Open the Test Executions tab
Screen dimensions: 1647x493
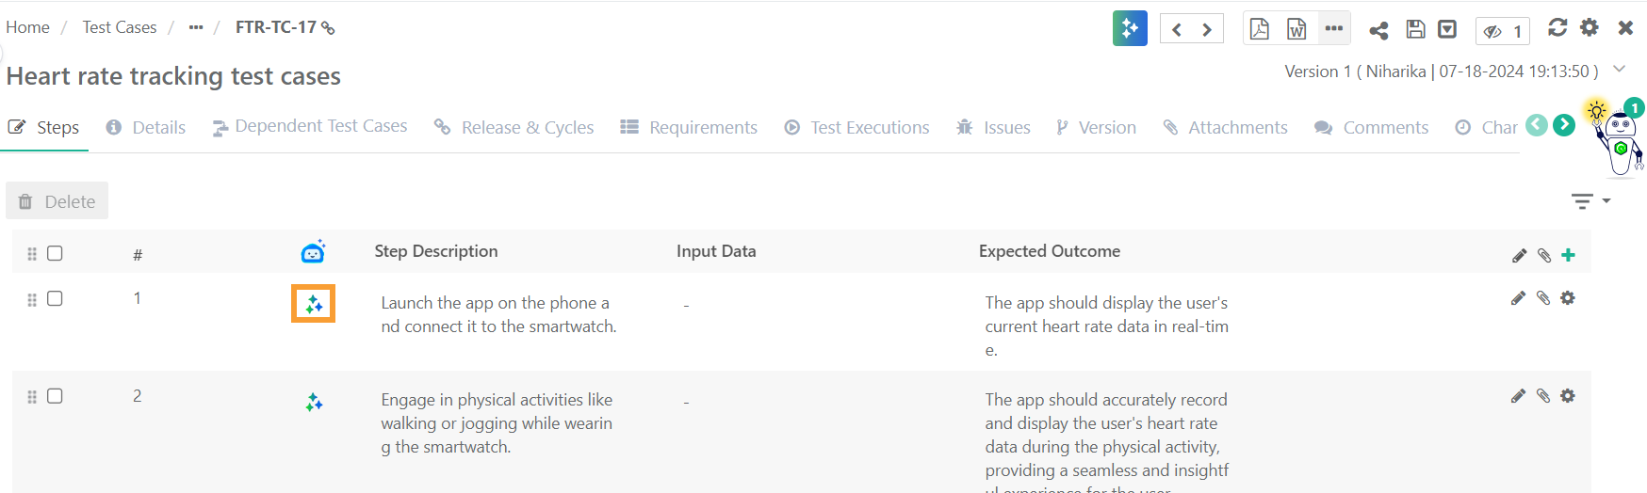pos(857,127)
